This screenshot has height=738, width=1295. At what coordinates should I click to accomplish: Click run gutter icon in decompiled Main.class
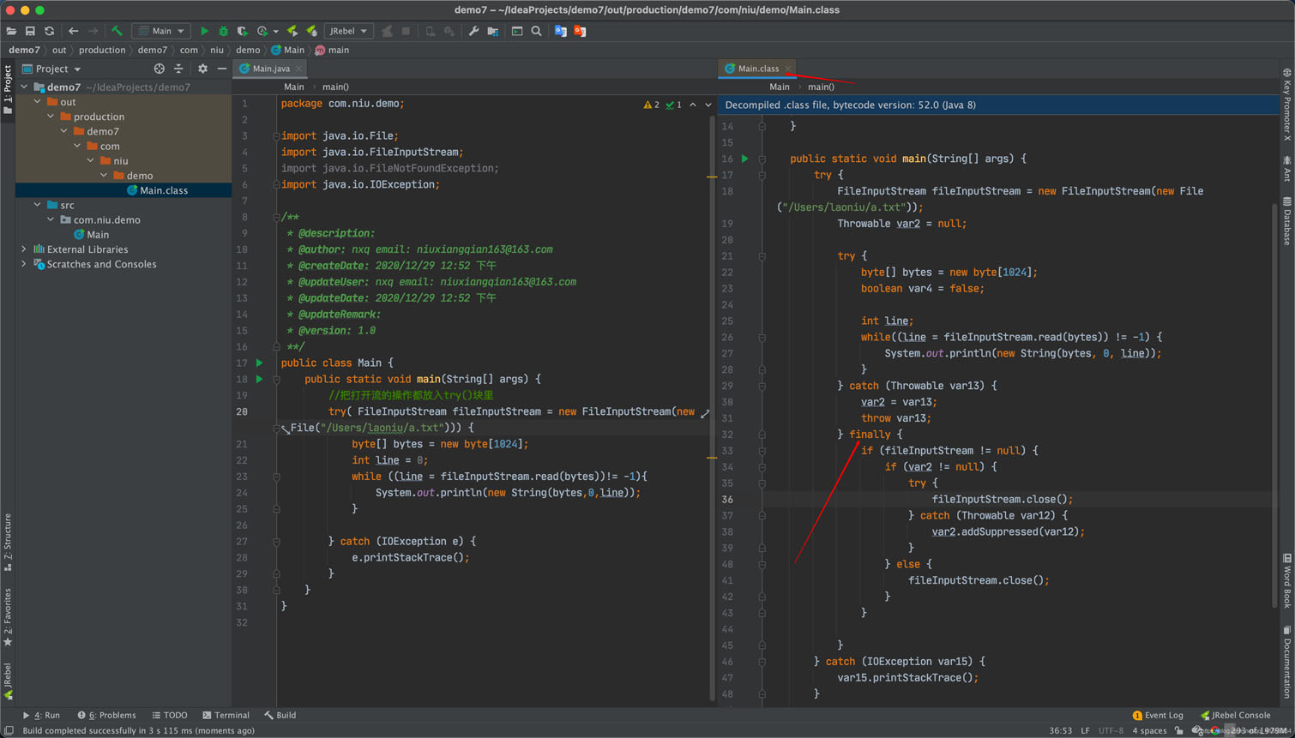point(744,159)
